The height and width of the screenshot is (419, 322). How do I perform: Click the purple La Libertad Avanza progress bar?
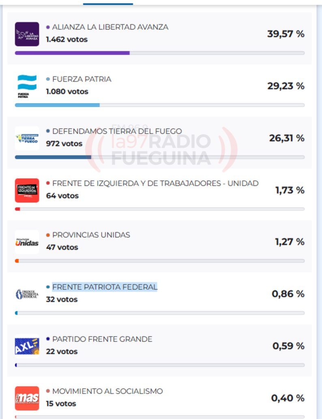[x=72, y=53]
